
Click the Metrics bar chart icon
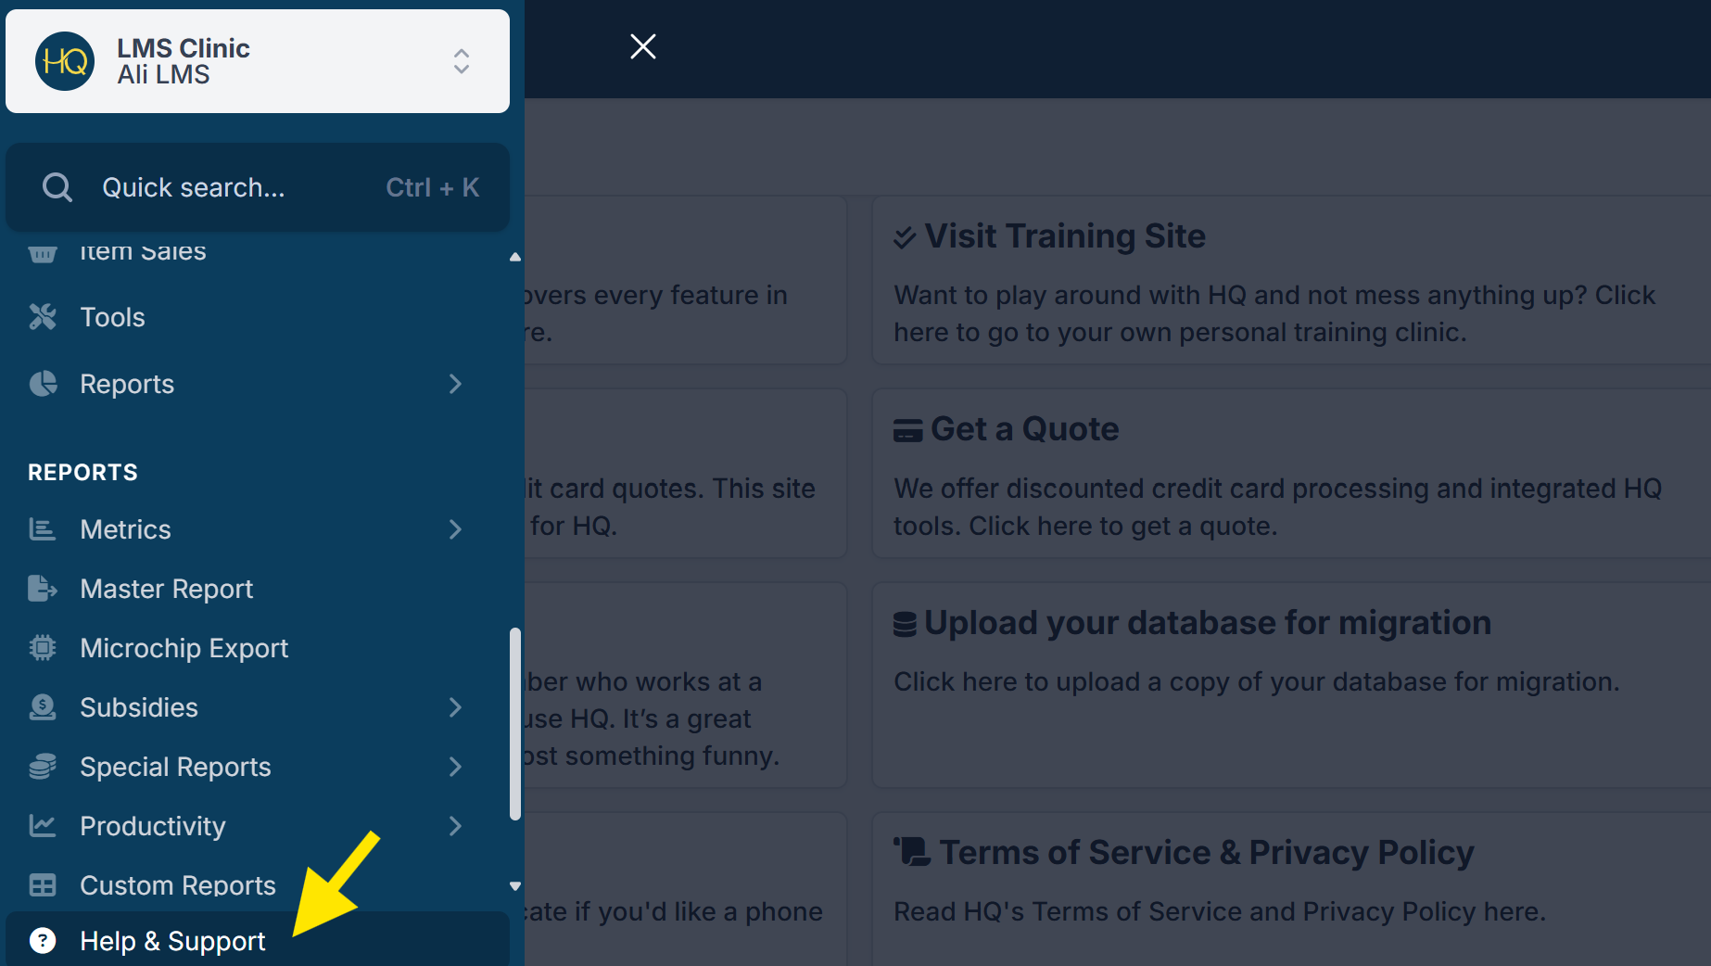(43, 529)
